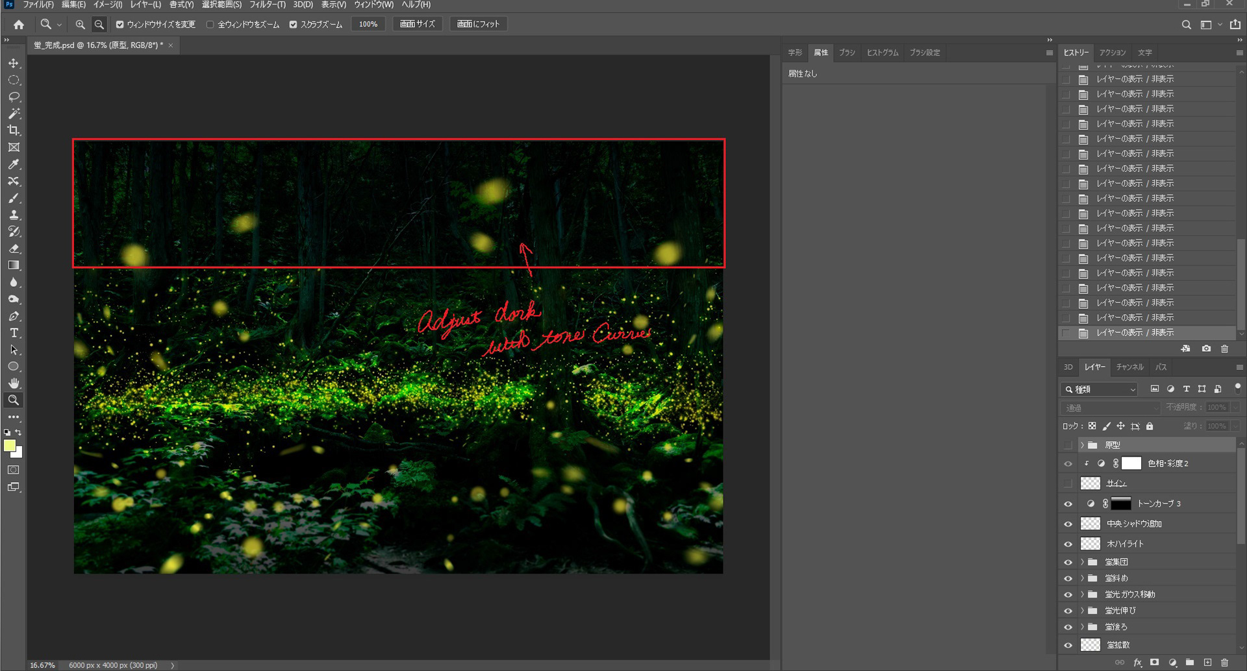
Task: Click the 画面にフィット button
Action: click(x=478, y=25)
